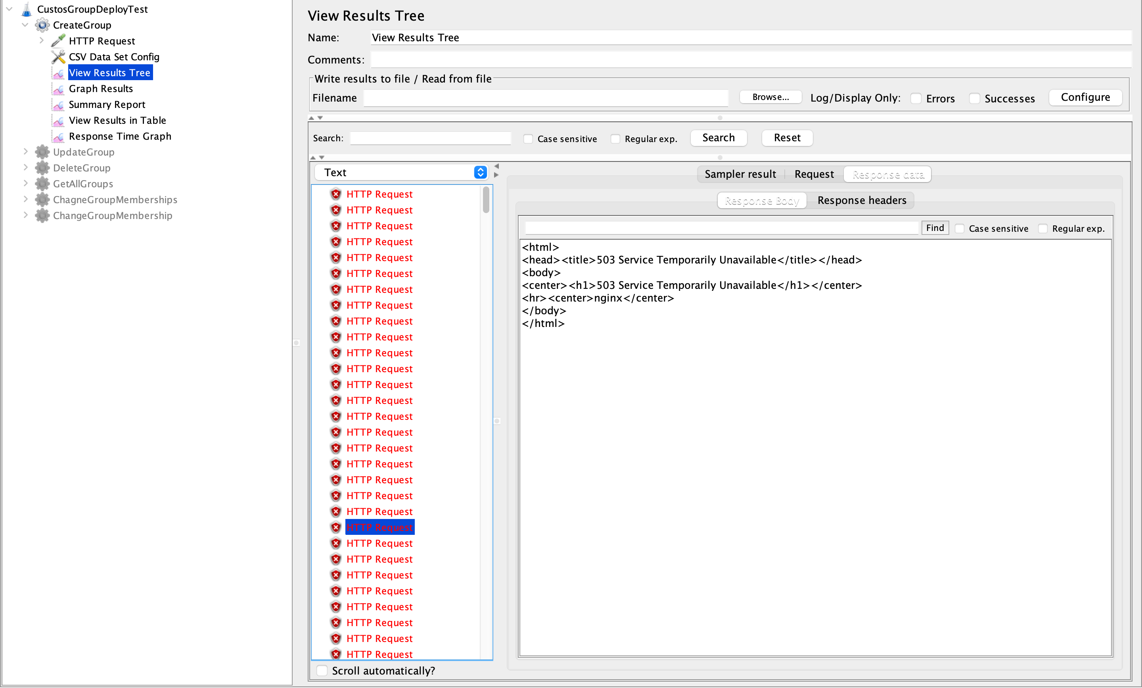
Task: Click the HTTP Request sampler dropper icon
Action: [x=58, y=41]
